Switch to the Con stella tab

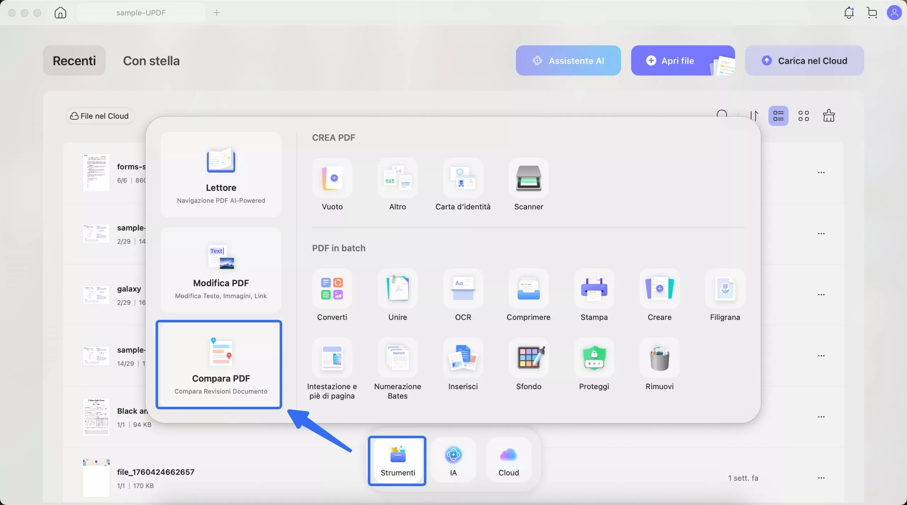[151, 61]
